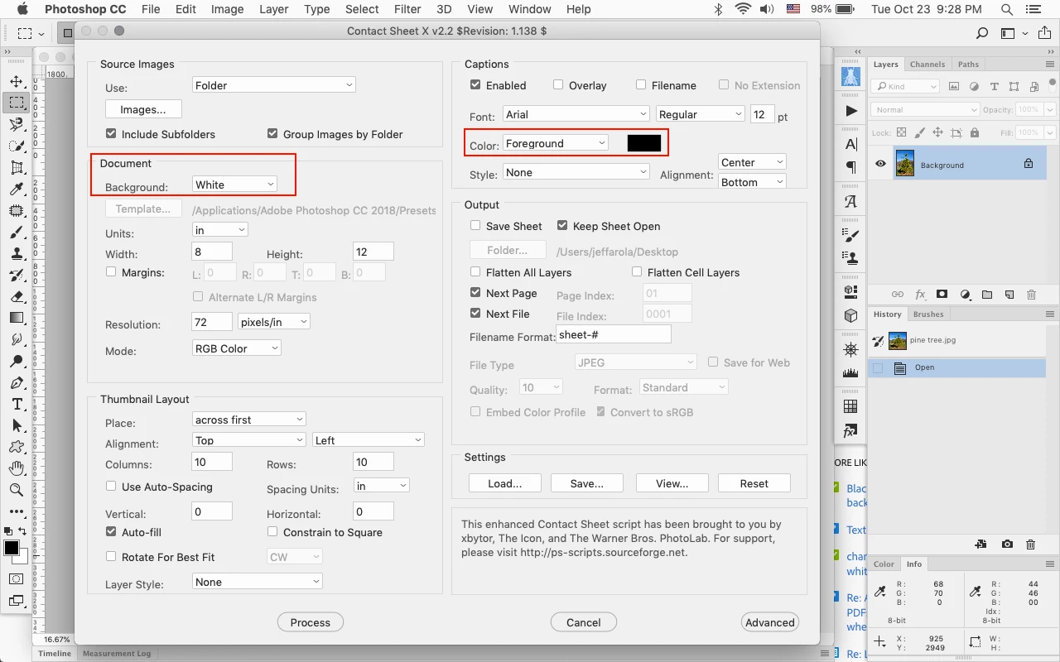Click the Histogram panel icon in dock
This screenshot has width=1060, height=662.
[850, 373]
